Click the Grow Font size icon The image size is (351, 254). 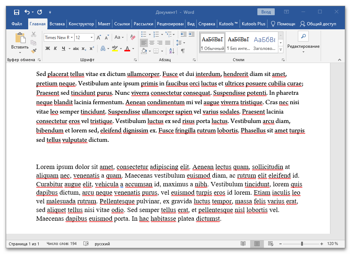(99, 37)
